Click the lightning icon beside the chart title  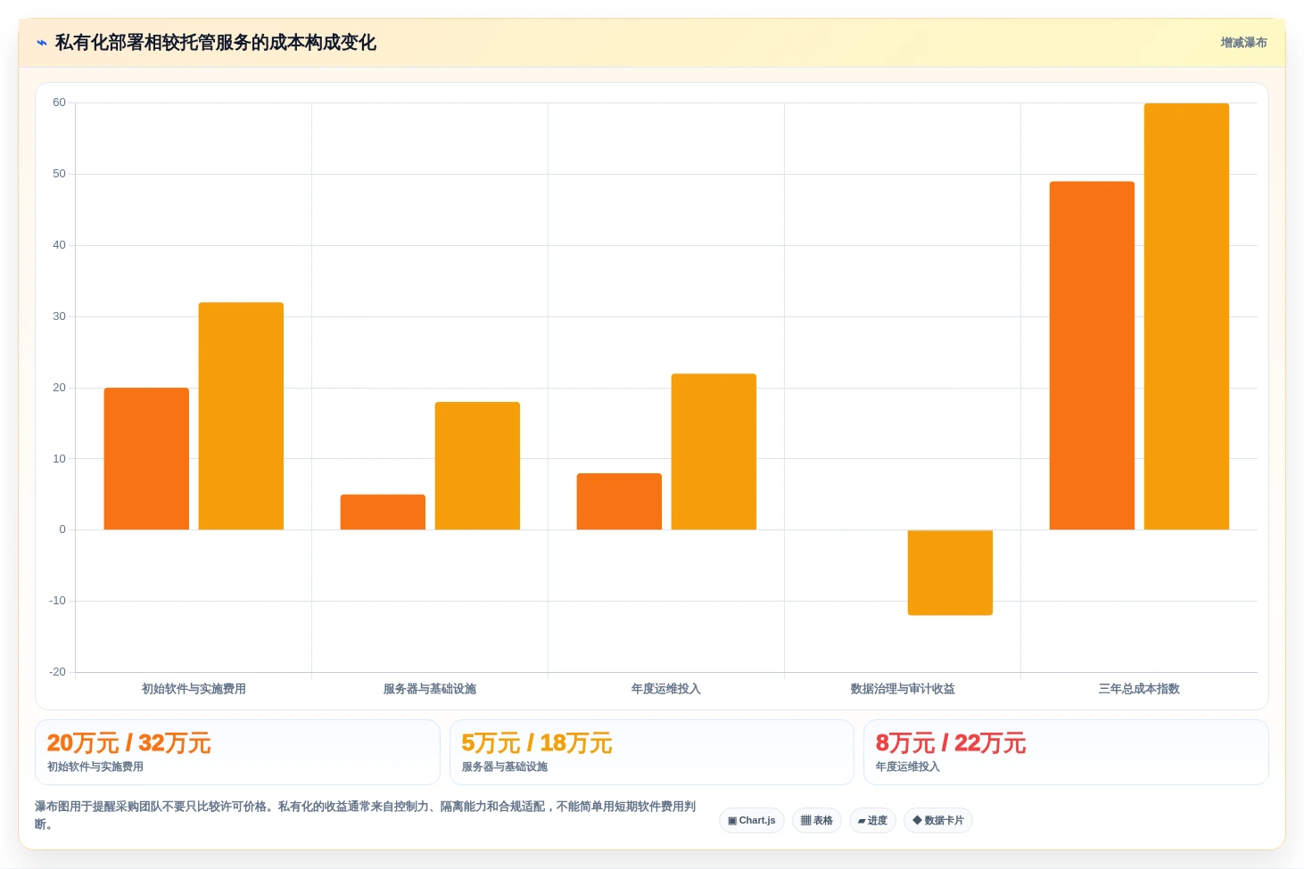[x=41, y=43]
